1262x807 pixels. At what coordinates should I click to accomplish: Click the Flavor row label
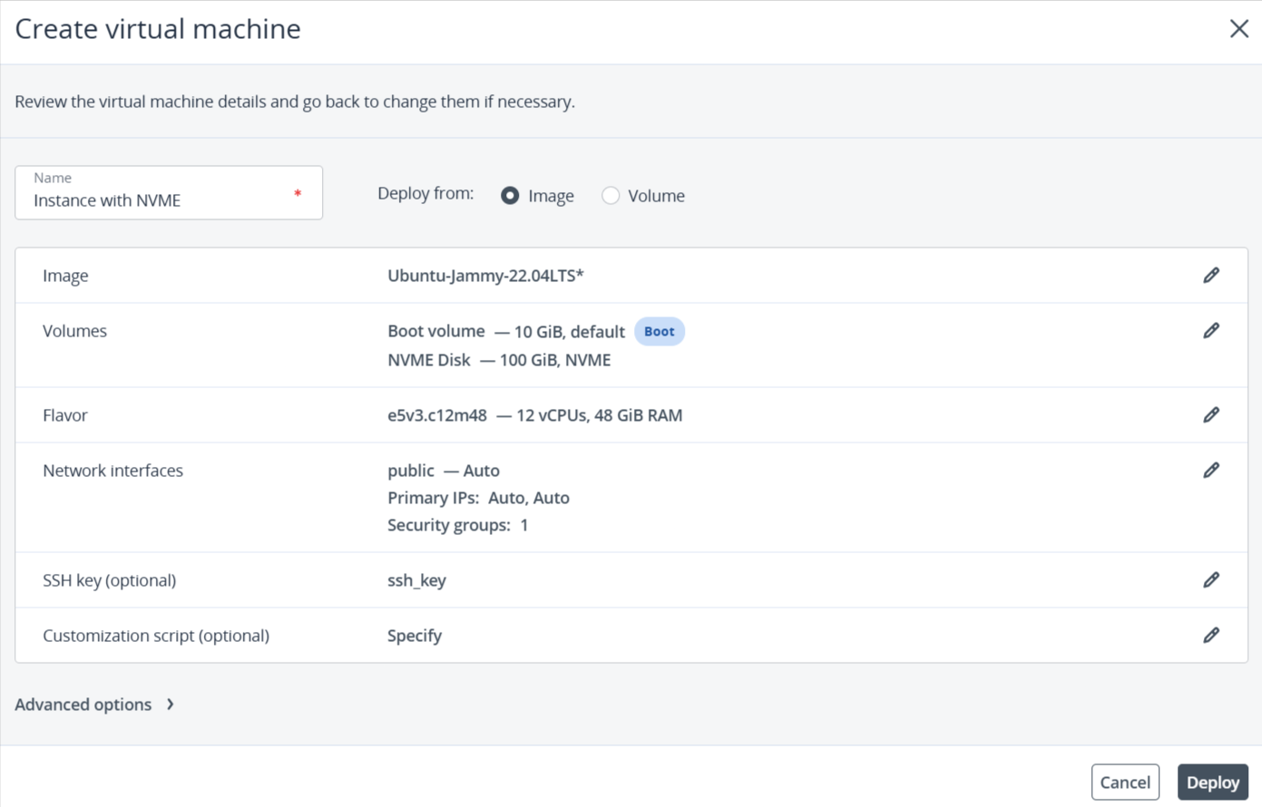coord(65,415)
